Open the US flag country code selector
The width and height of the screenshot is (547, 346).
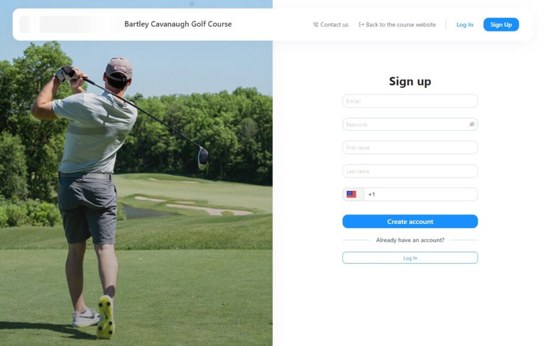pos(353,194)
